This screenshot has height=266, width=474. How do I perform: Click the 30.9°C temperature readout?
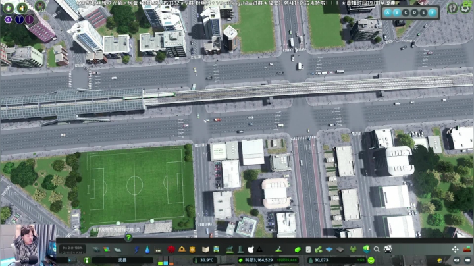[x=204, y=260]
